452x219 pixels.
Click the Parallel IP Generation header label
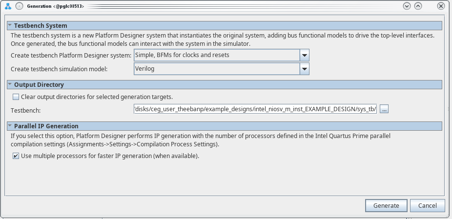pos(46,126)
